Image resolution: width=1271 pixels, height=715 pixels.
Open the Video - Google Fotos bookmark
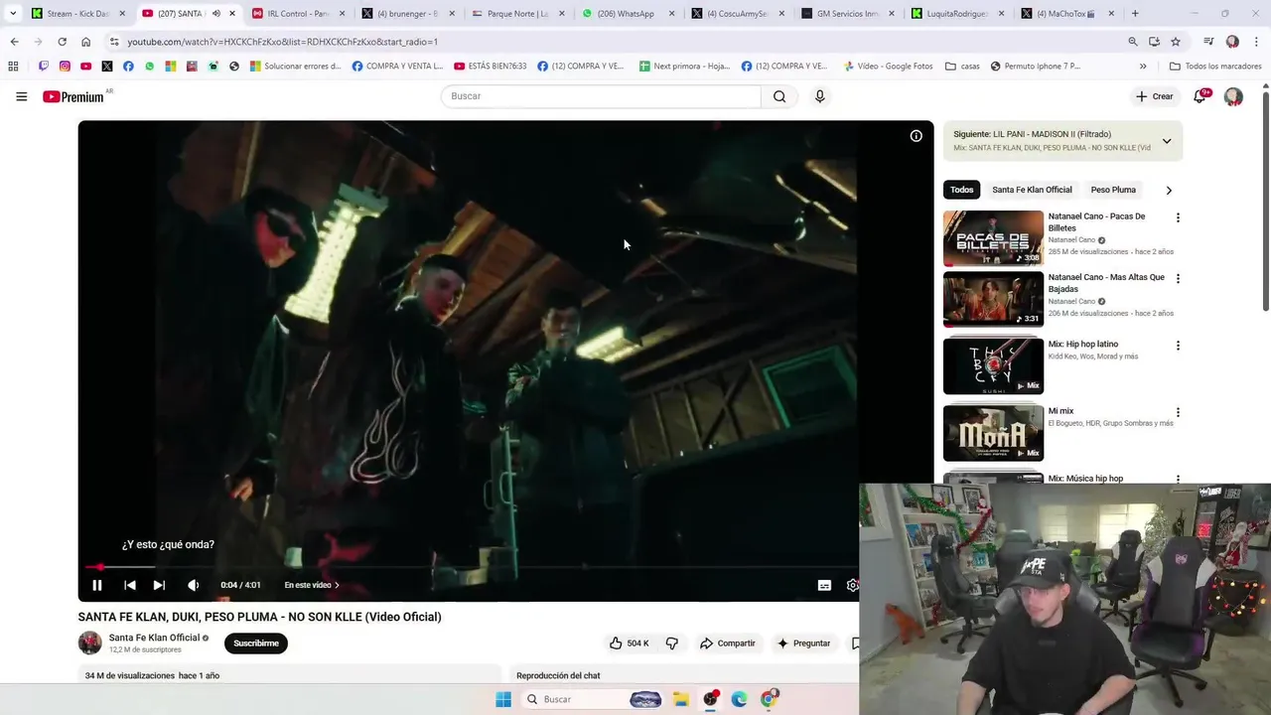pyautogui.click(x=889, y=67)
